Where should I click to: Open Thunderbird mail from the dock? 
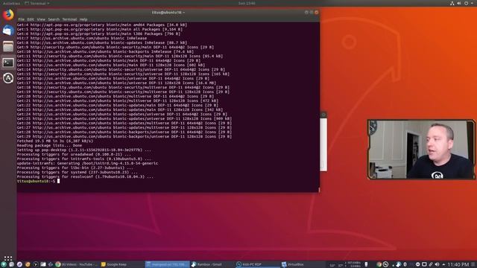pos(8,31)
